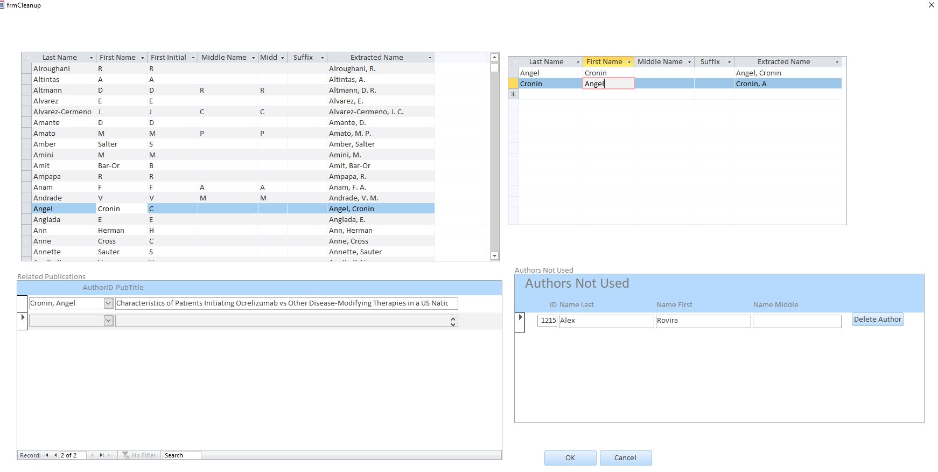This screenshot has height=472, width=938.
Task: Click the Middle Name header in right grid
Action: (x=660, y=62)
